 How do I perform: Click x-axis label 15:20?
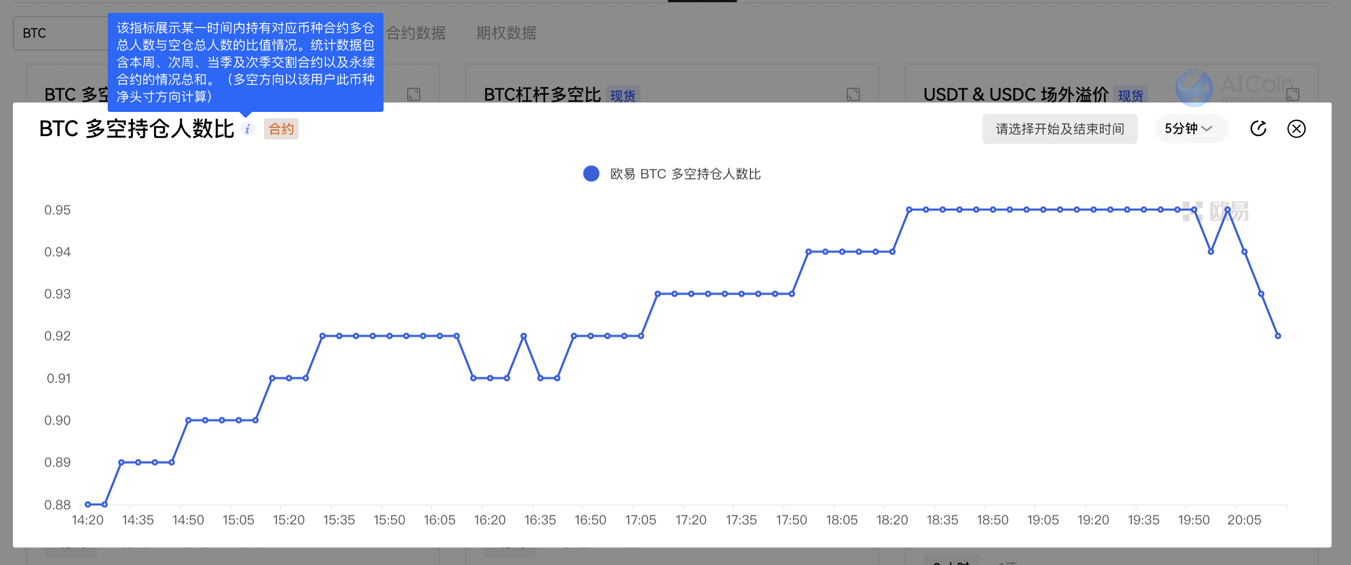289,520
